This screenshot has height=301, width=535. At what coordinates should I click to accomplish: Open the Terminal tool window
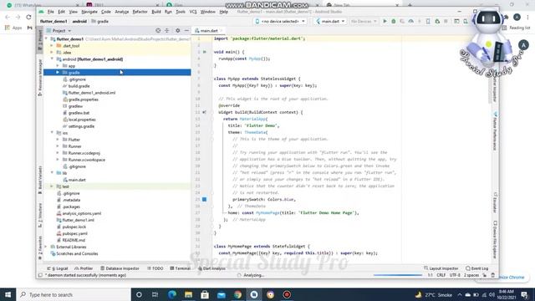point(181,268)
